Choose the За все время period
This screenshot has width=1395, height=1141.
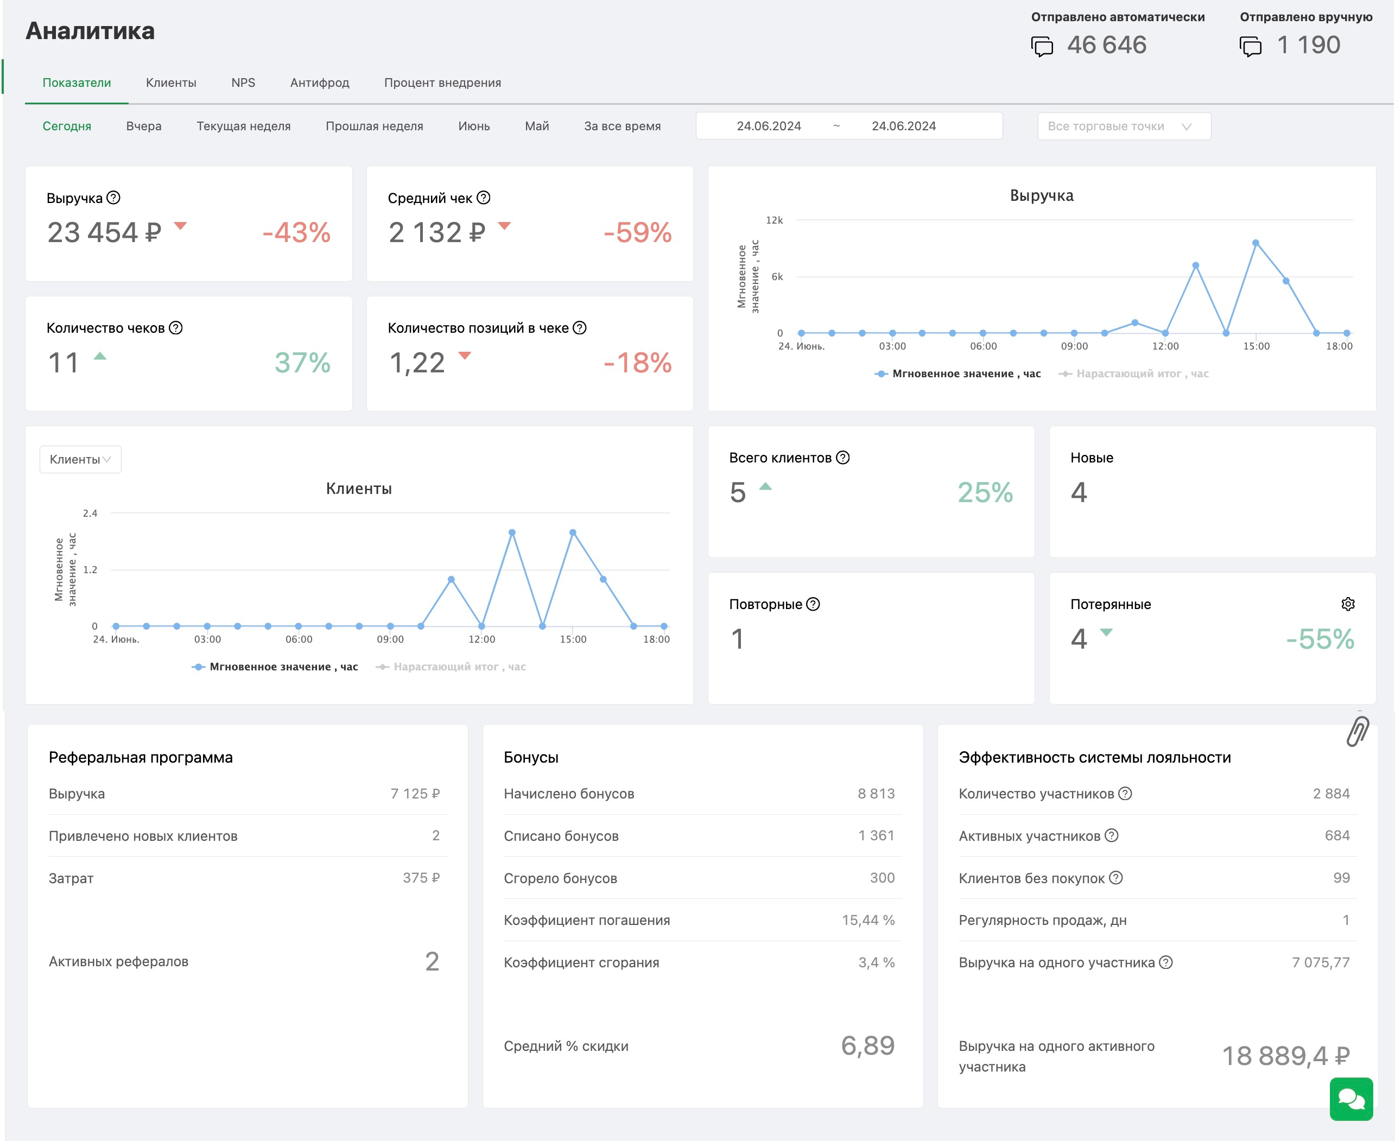coord(622,126)
